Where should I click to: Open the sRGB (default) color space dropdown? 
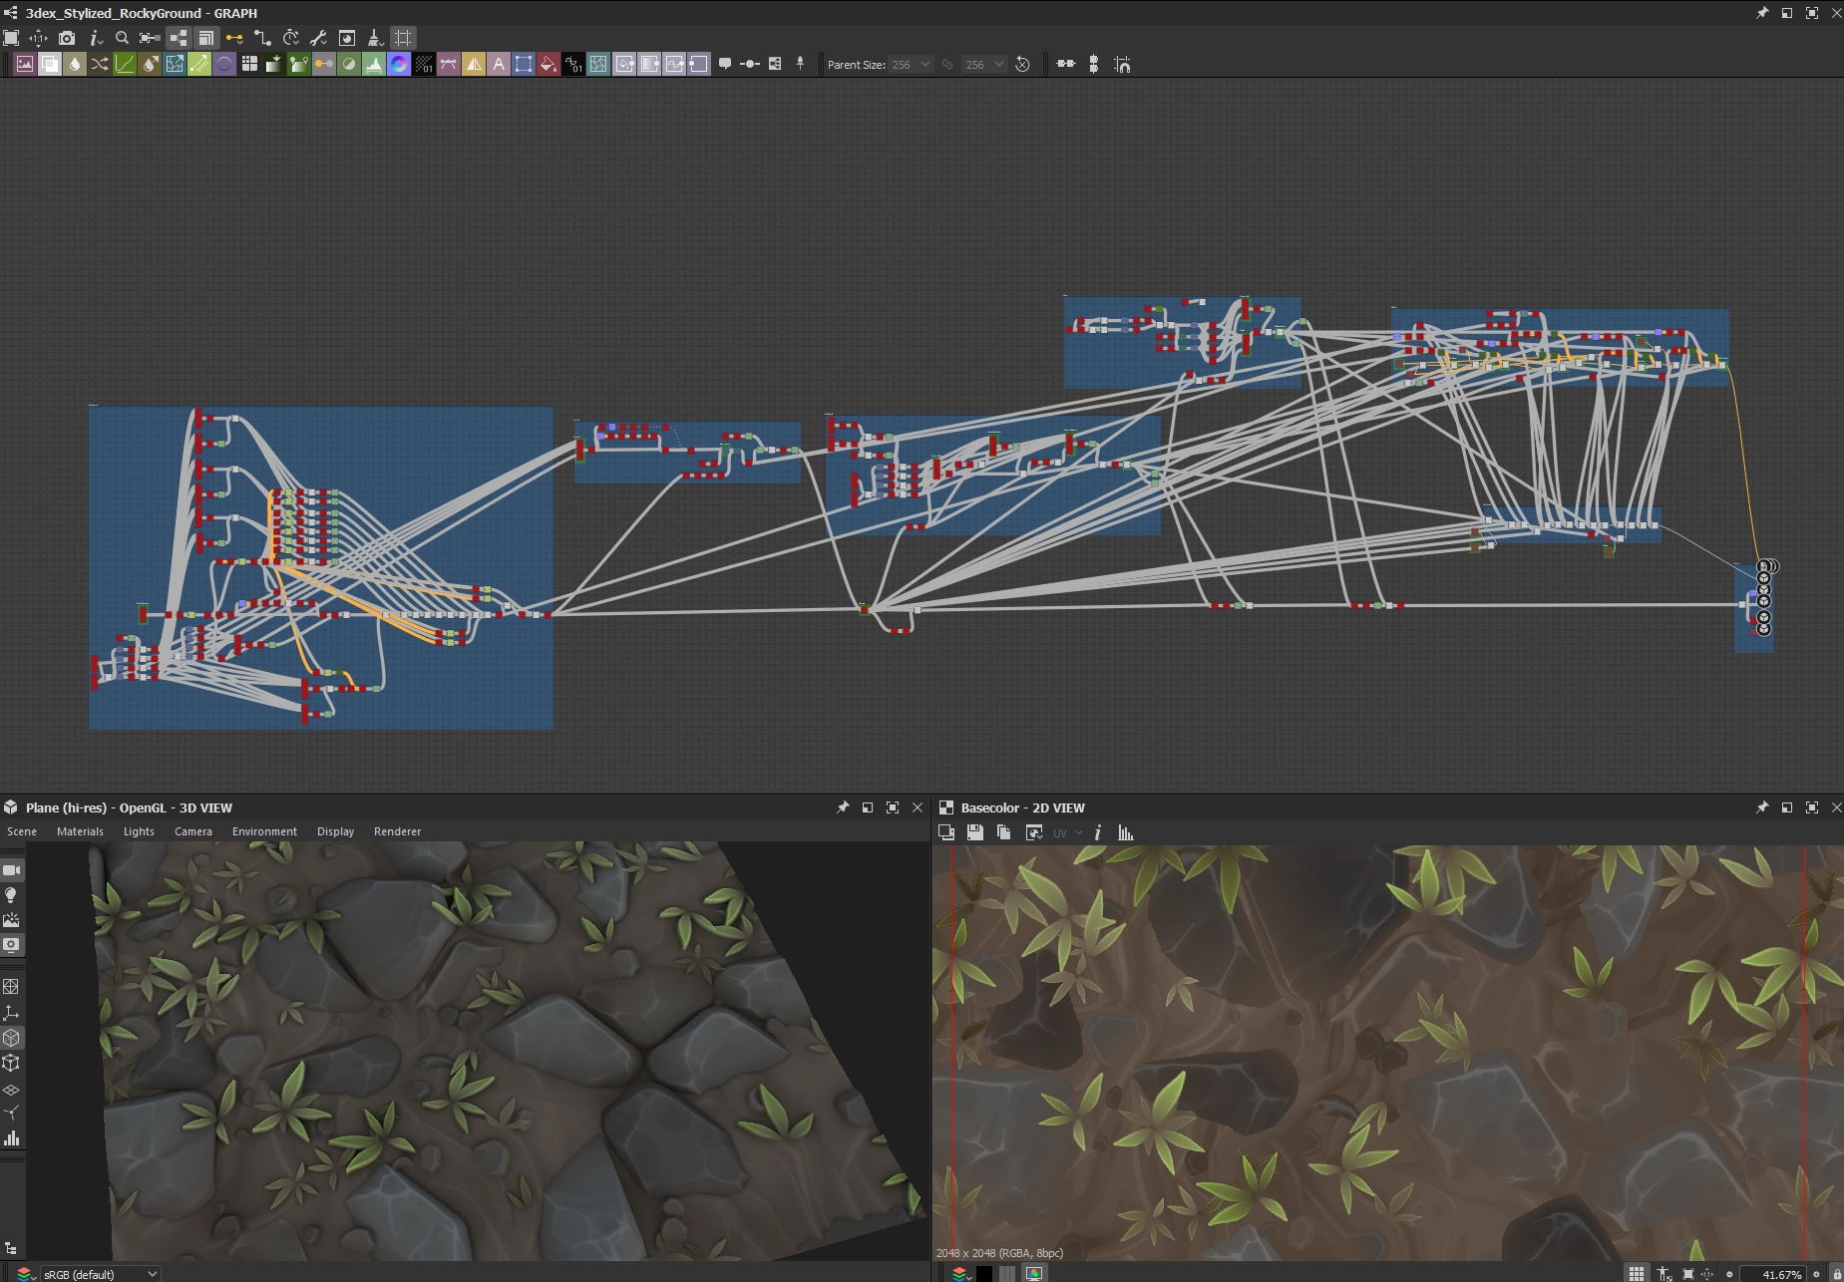100,1274
